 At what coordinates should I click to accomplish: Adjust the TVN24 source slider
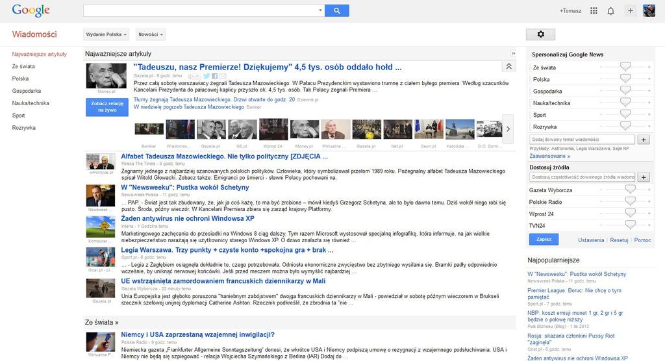click(630, 225)
